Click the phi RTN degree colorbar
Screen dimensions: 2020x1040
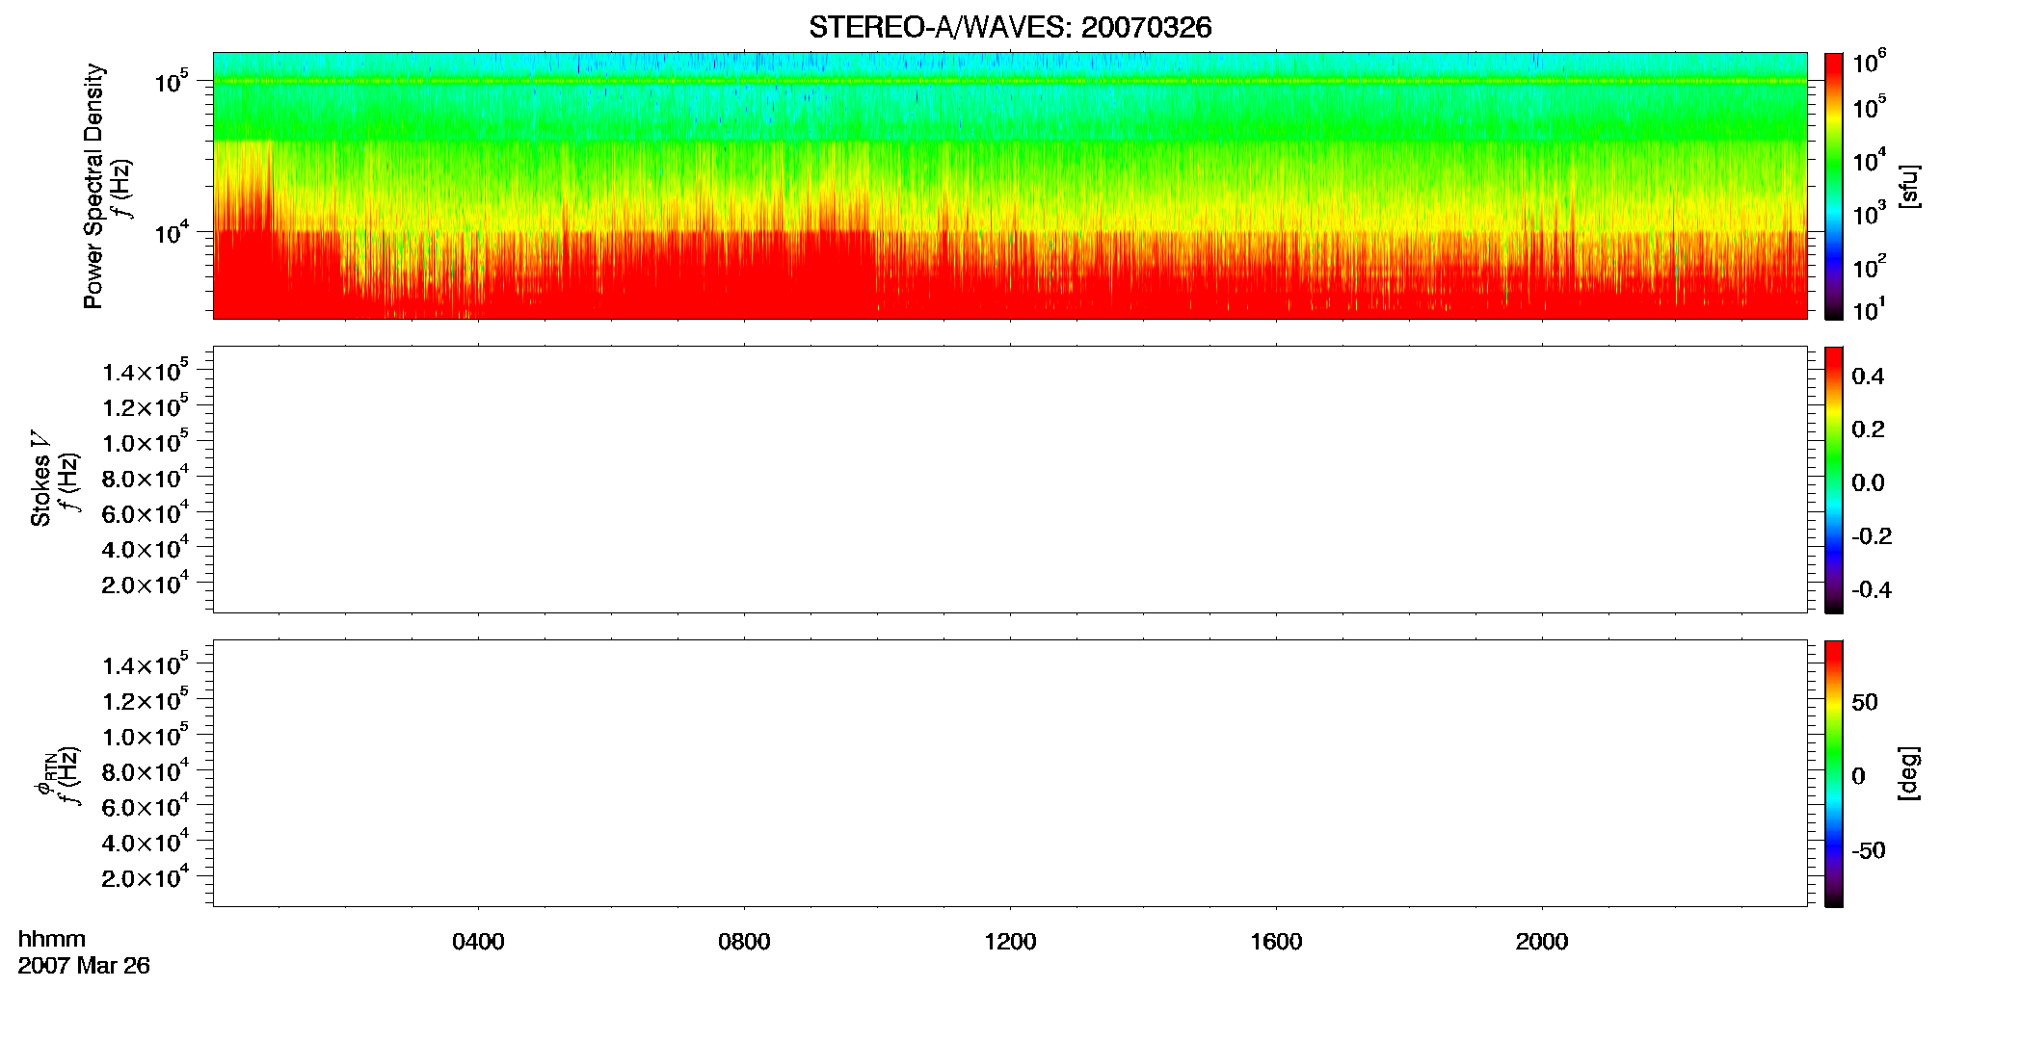point(1834,773)
